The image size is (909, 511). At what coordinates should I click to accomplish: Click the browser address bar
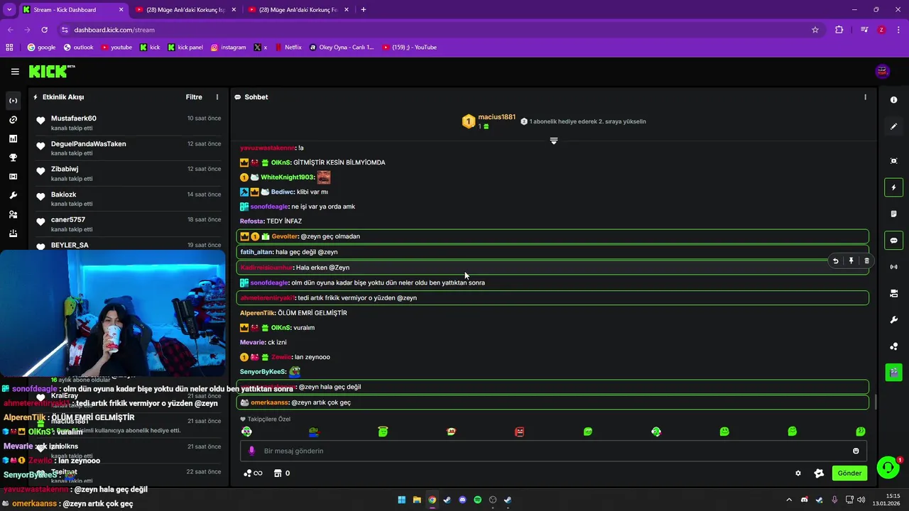(x=433, y=30)
